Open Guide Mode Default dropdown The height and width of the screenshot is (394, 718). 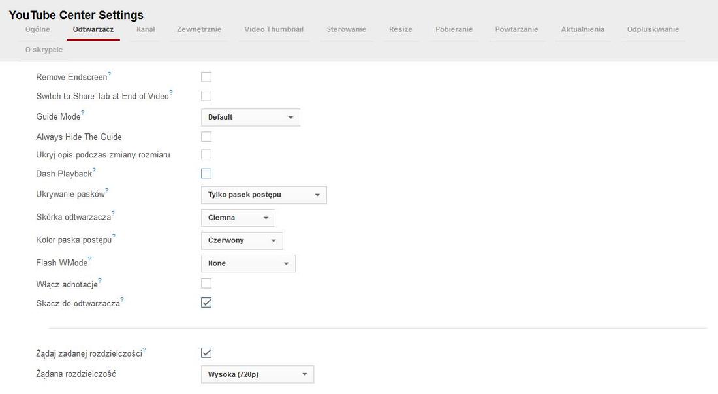(251, 117)
